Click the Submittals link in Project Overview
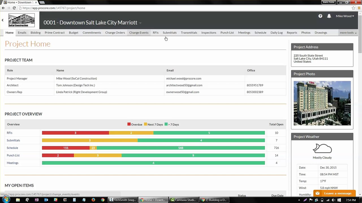 point(13,140)
